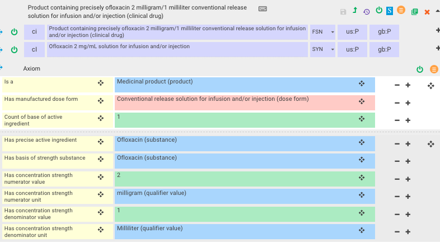Remove concept with the orange X icon
The width and height of the screenshot is (440, 242).
[427, 11]
